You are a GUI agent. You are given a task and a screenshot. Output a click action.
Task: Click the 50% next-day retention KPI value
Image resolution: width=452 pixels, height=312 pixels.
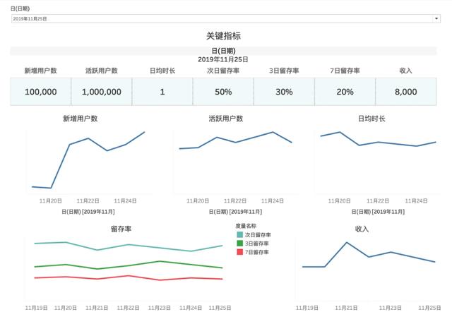[223, 92]
